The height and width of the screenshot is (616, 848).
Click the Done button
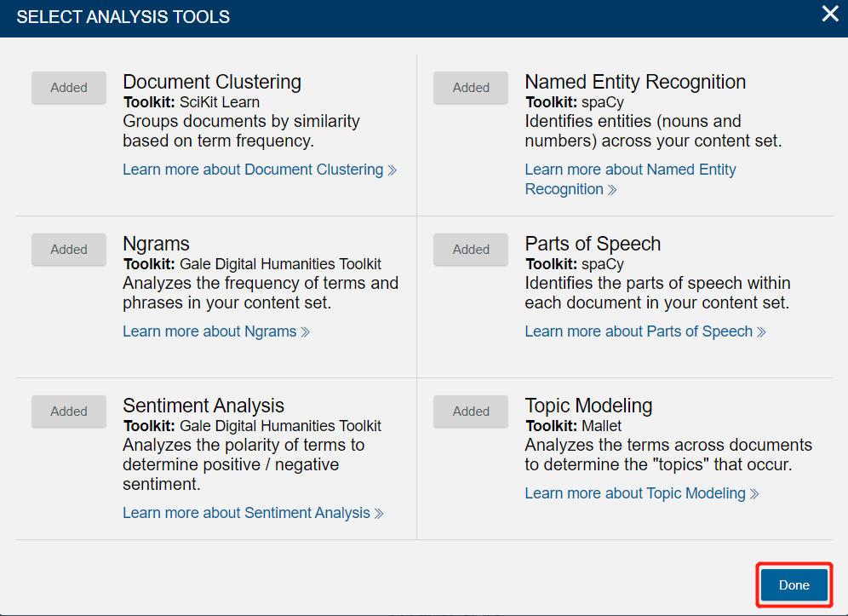point(794,584)
